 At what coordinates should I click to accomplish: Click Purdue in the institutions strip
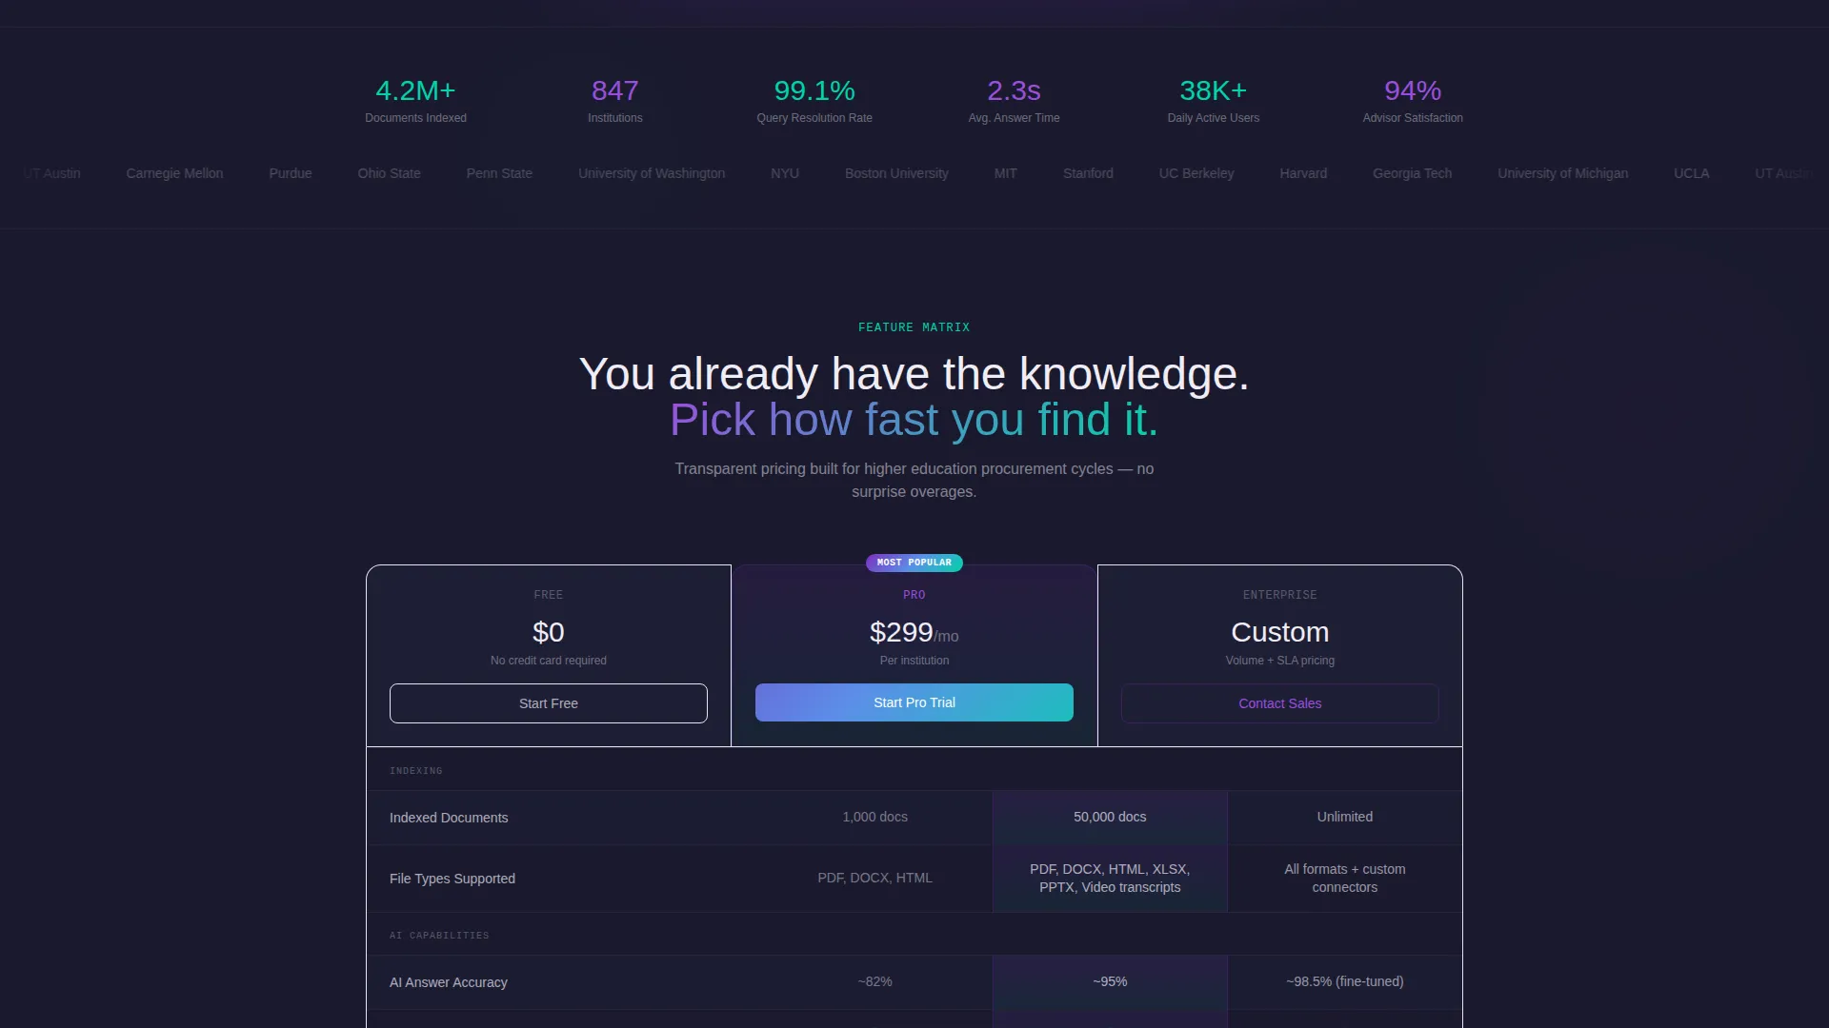point(291,173)
